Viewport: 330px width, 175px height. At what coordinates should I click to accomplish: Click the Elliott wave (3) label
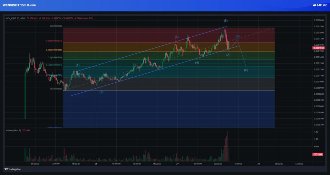point(177,37)
